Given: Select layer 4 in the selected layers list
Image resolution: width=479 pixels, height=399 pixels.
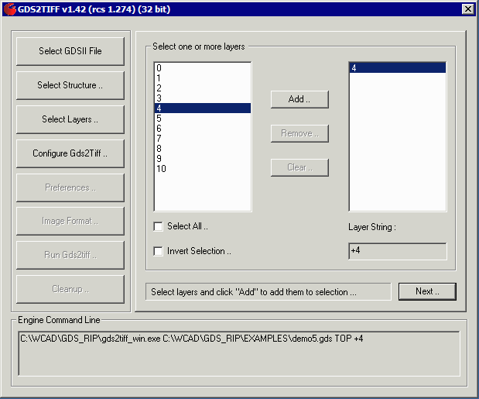Looking at the screenshot, I should [x=398, y=68].
